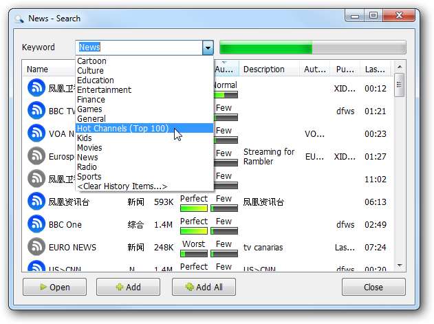The image size is (434, 324).
Task: Click the gray feed icon beside Eurosport
Action: [36, 156]
